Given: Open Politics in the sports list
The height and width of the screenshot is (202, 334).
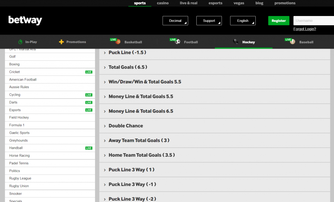Looking at the screenshot, I should tap(50, 171).
